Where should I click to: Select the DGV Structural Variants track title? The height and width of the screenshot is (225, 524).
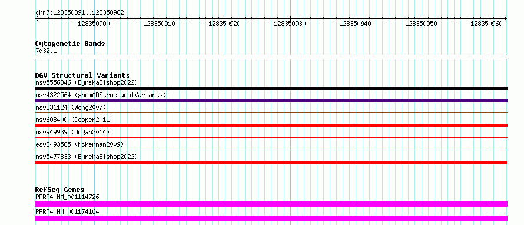pos(82,75)
